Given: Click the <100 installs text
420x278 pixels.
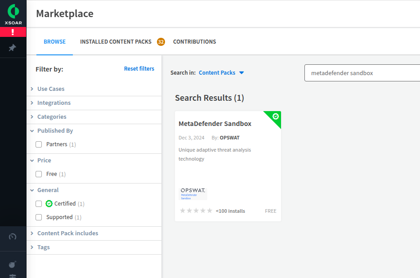Looking at the screenshot, I should point(230,211).
